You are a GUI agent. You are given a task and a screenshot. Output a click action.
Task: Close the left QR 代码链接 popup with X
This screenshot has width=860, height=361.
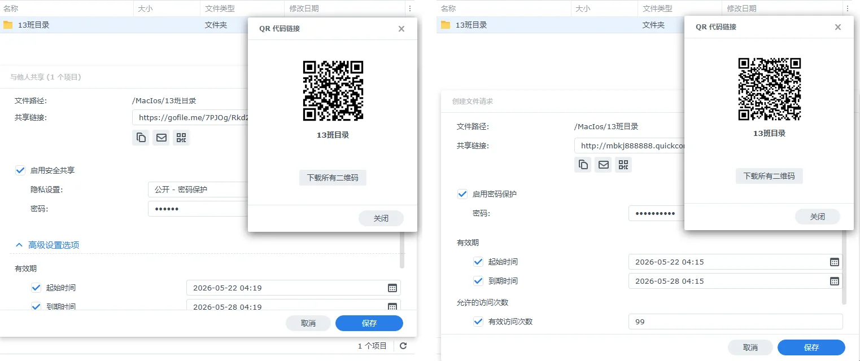(401, 29)
